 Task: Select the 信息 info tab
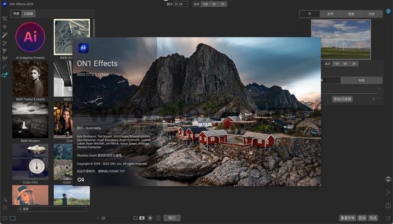point(351,14)
